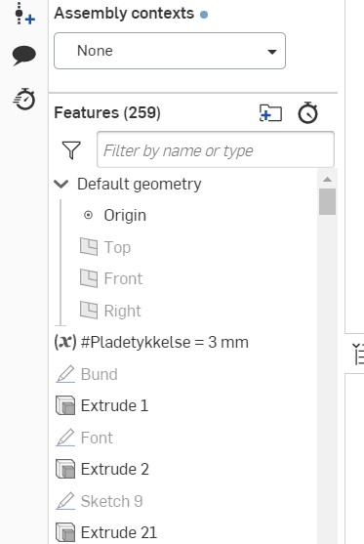Select the Font sketch feature
This screenshot has height=544, width=364.
point(84,438)
